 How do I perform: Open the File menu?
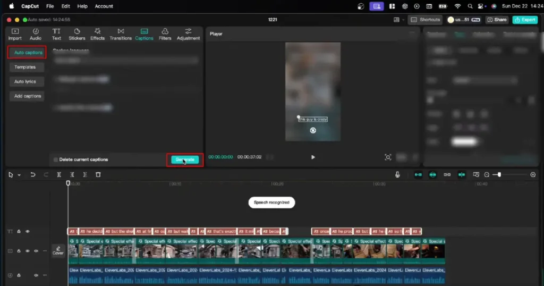click(x=50, y=6)
